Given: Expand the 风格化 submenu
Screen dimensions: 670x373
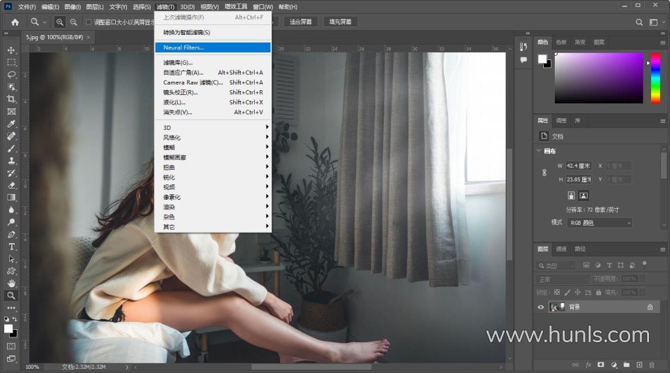Looking at the screenshot, I should coord(213,138).
